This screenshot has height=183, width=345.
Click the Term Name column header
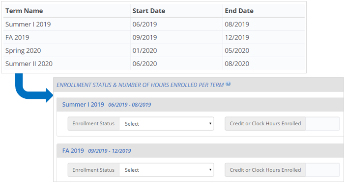pos(24,11)
